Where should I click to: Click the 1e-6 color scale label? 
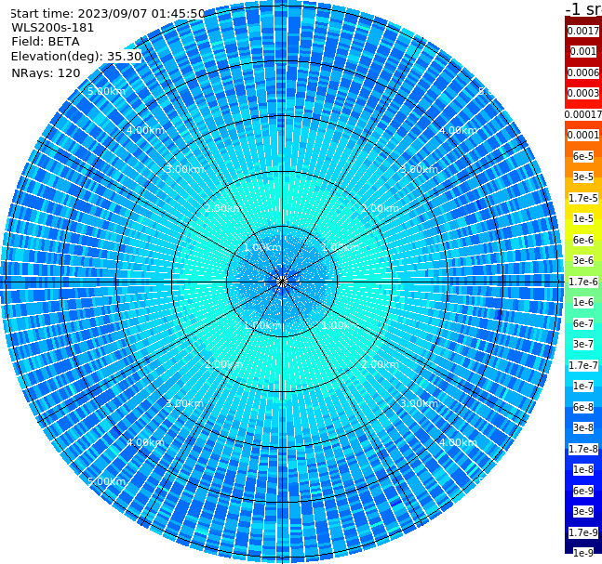[583, 302]
